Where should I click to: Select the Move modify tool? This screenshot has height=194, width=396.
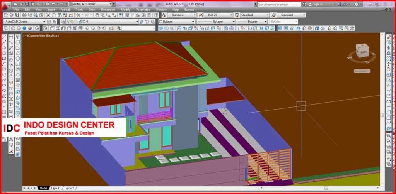pyautogui.click(x=389, y=64)
